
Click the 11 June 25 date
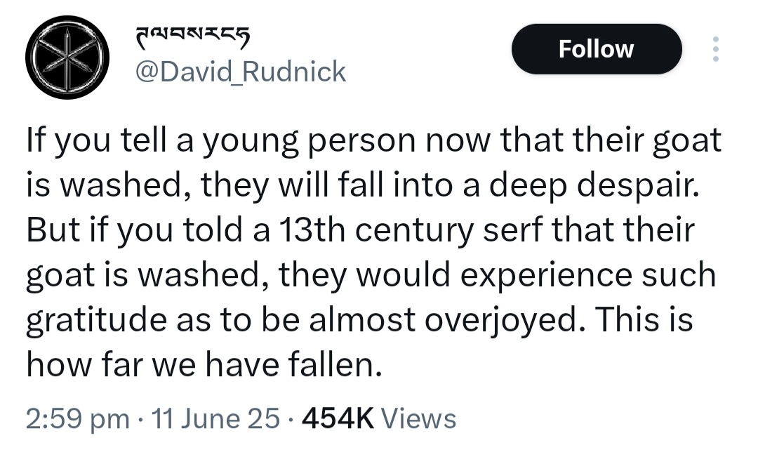click(215, 418)
